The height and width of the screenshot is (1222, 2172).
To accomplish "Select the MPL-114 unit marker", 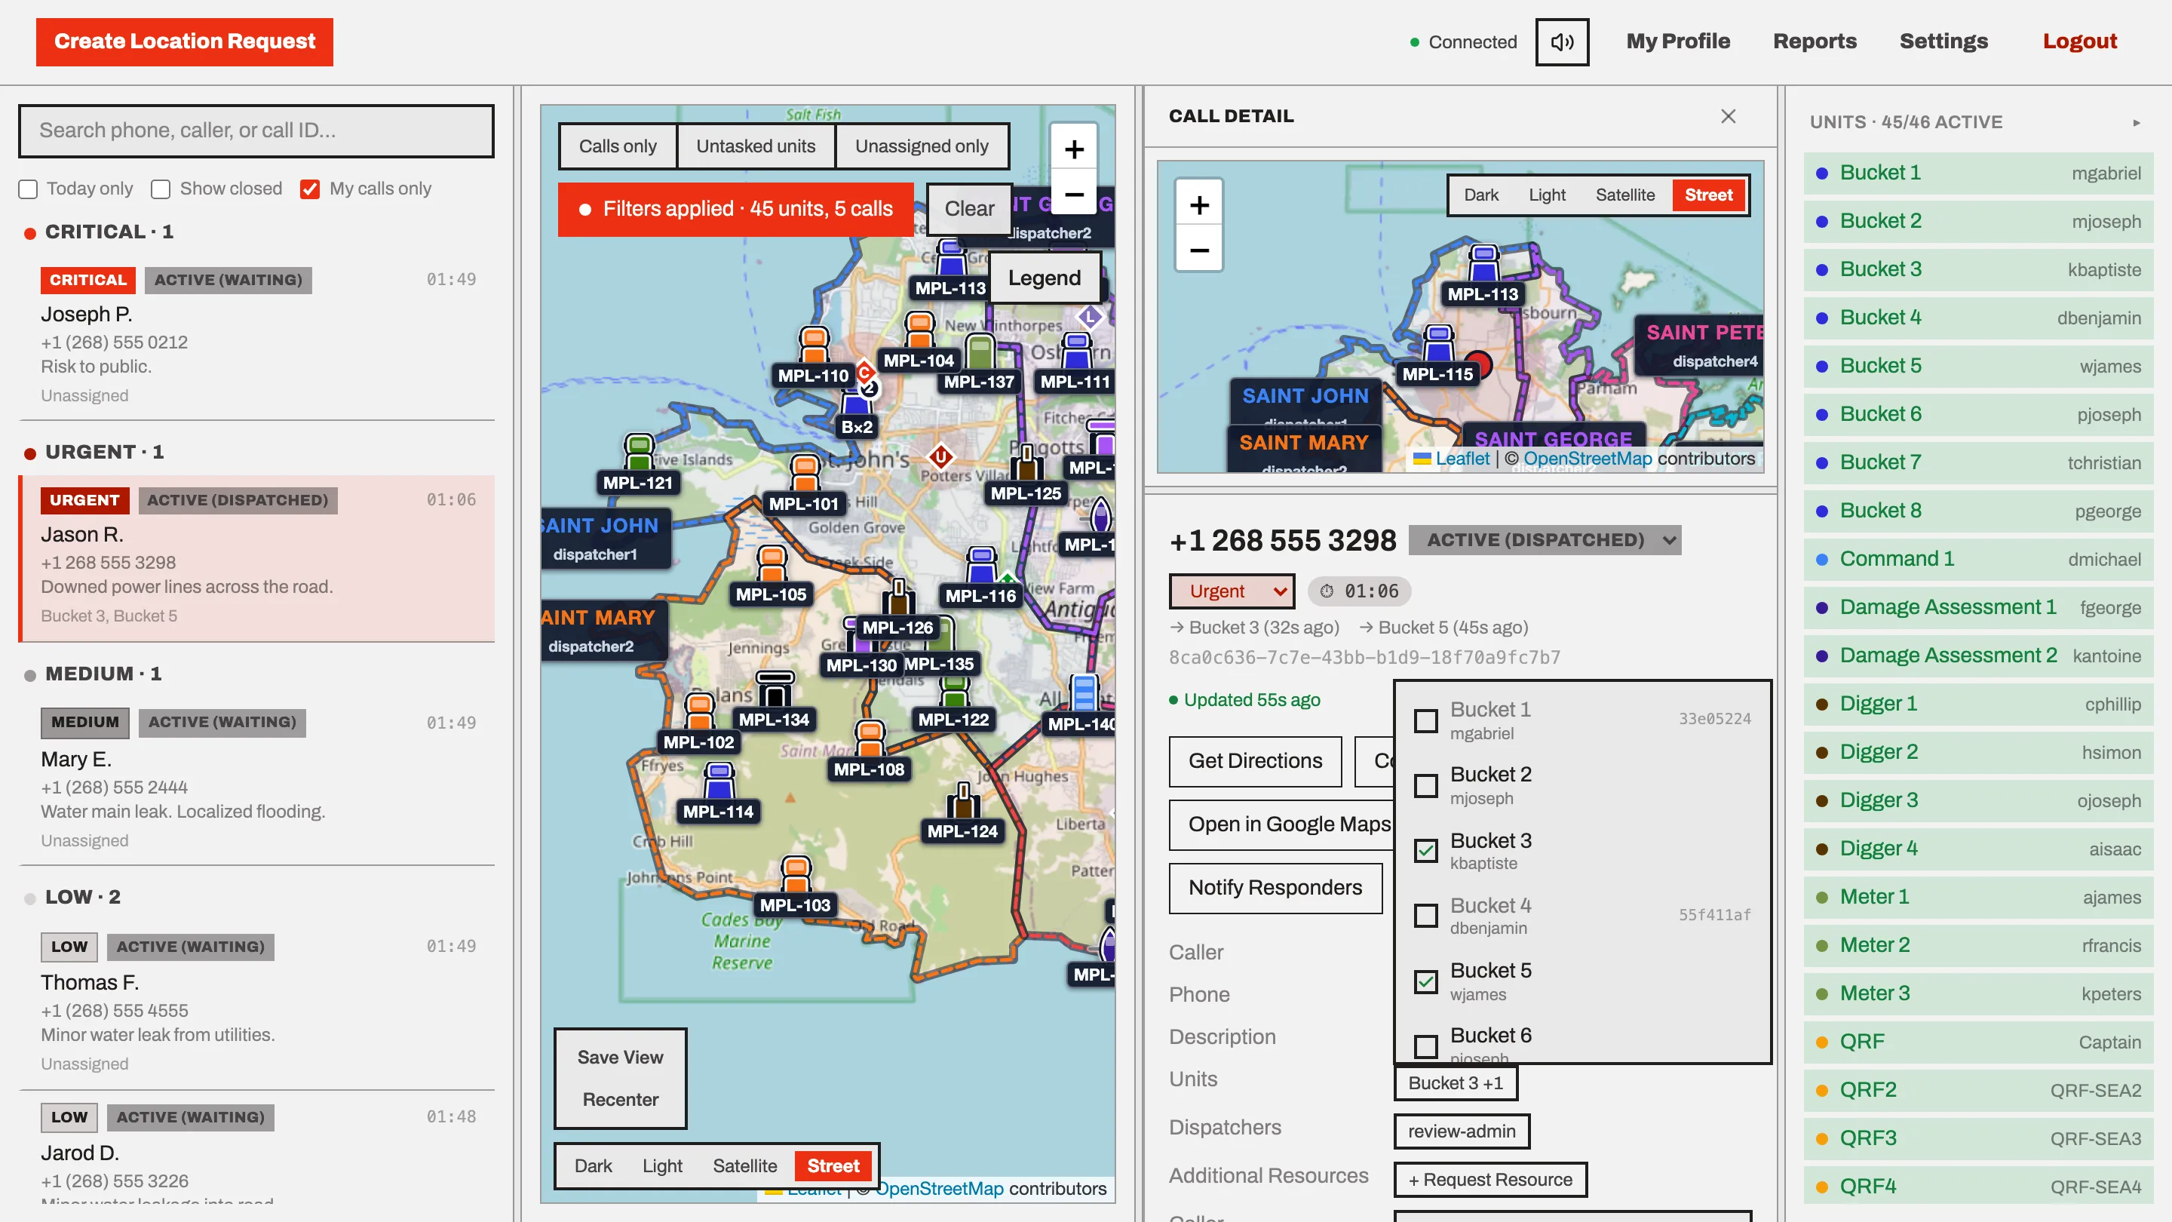I will 719,794.
